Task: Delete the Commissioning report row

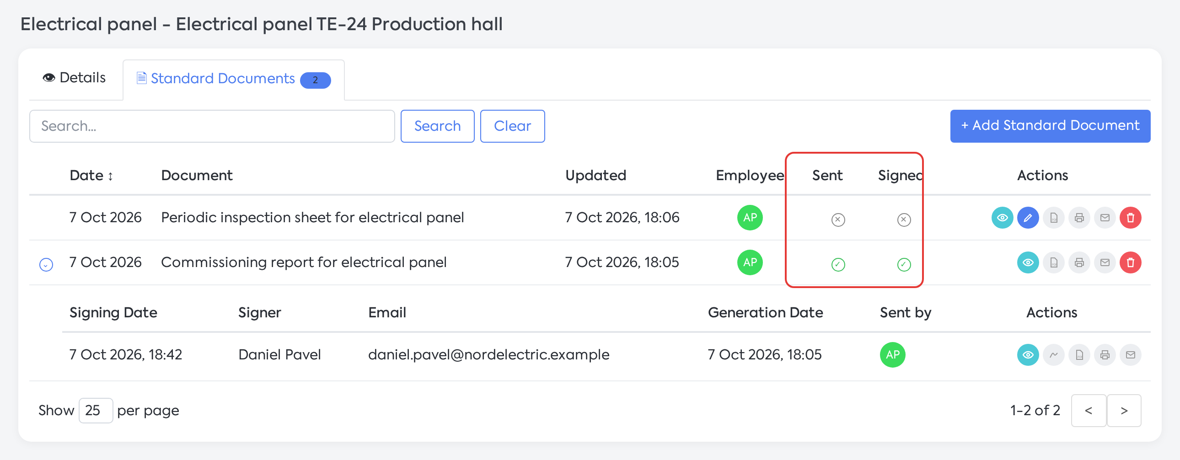Action: (x=1131, y=262)
